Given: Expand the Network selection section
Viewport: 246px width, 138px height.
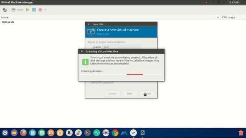Looking at the screenshot, I should (101, 83).
